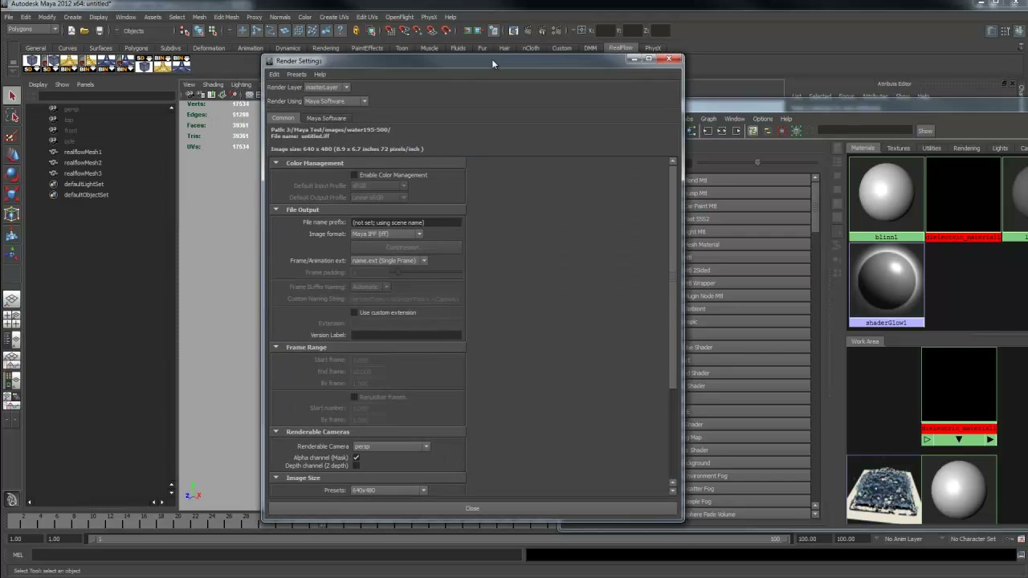The width and height of the screenshot is (1028, 578).
Task: Switch to the four view layout icon
Action: pyautogui.click(x=12, y=320)
